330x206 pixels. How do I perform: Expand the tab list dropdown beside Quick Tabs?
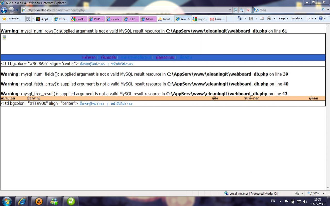pos(33,19)
